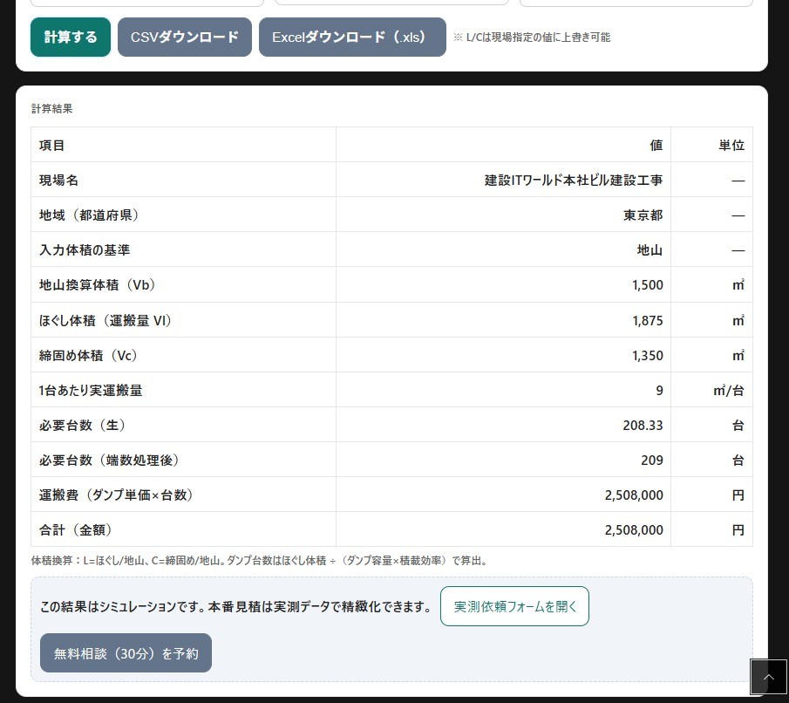The height and width of the screenshot is (703, 789).
Task: Click the L/C上書き可能 note text
Action: click(x=532, y=38)
